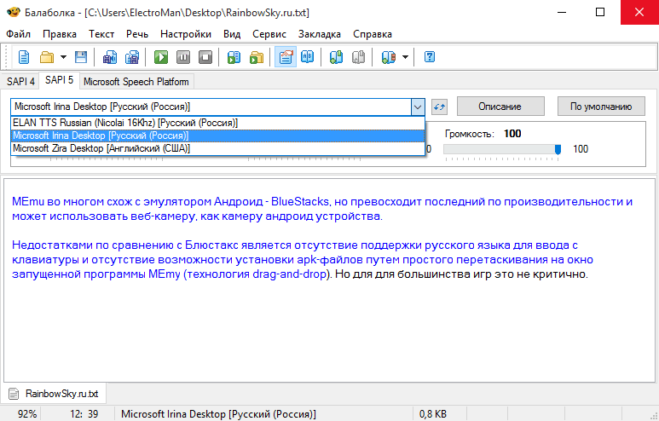
Task: Choose Microsoft Irina Desktop in voice list
Action: [217, 136]
